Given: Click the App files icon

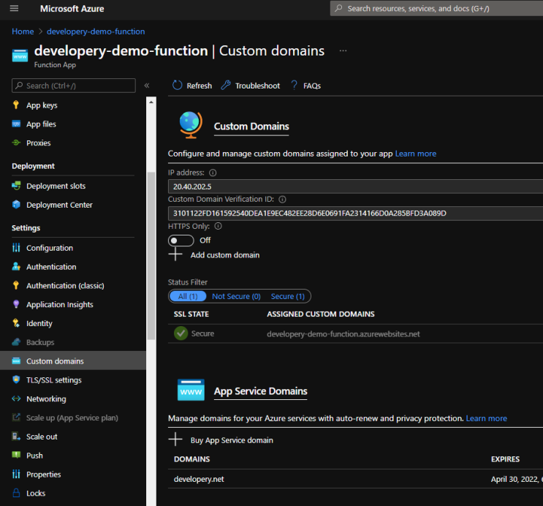Looking at the screenshot, I should tap(16, 124).
